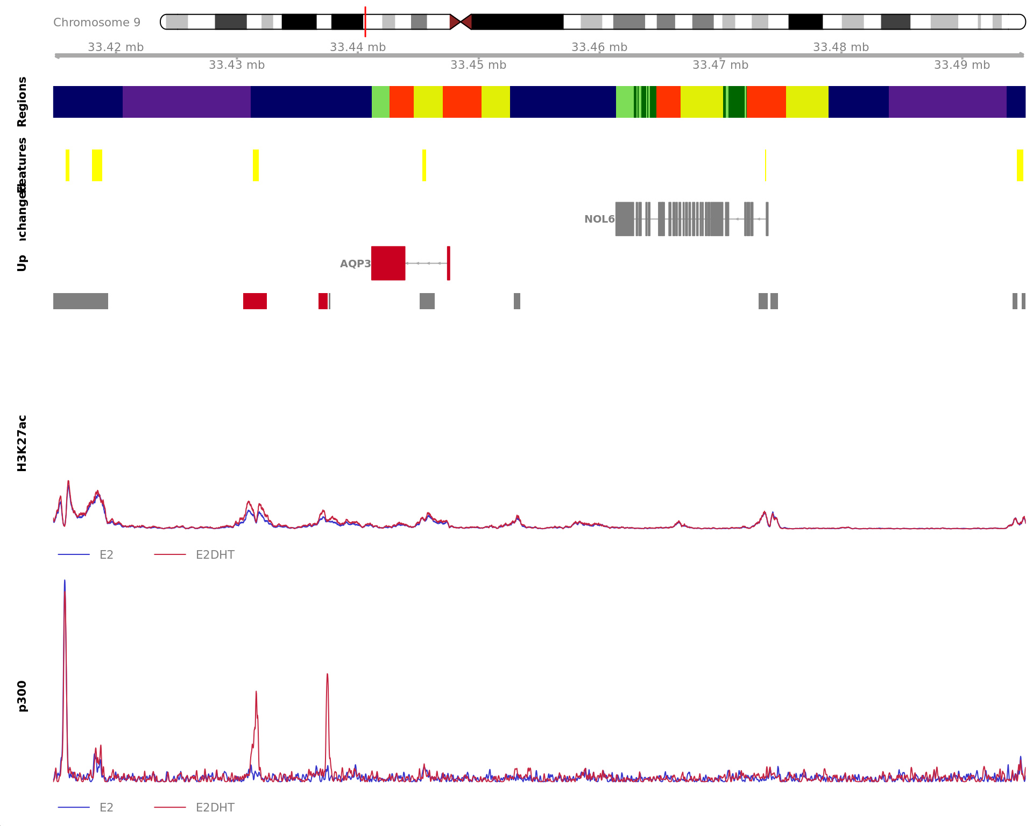Click the E2DHT legend entry under p300
Image resolution: width=1033 pixels, height=826 pixels.
[194, 807]
